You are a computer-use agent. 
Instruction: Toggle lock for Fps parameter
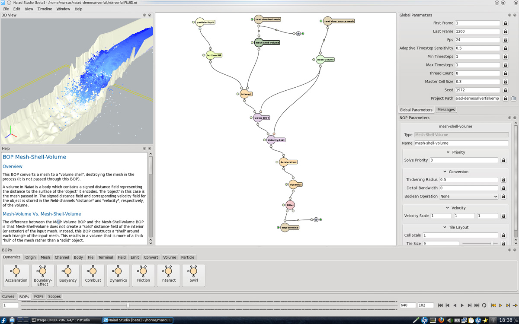tap(505, 40)
